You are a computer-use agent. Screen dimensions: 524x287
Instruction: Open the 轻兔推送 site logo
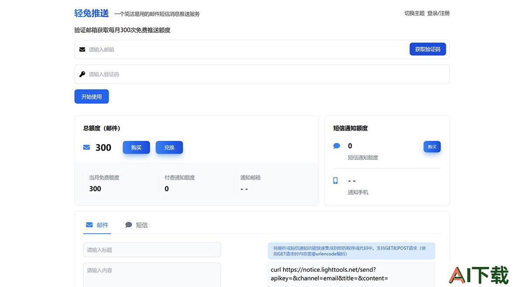pyautogui.click(x=92, y=14)
